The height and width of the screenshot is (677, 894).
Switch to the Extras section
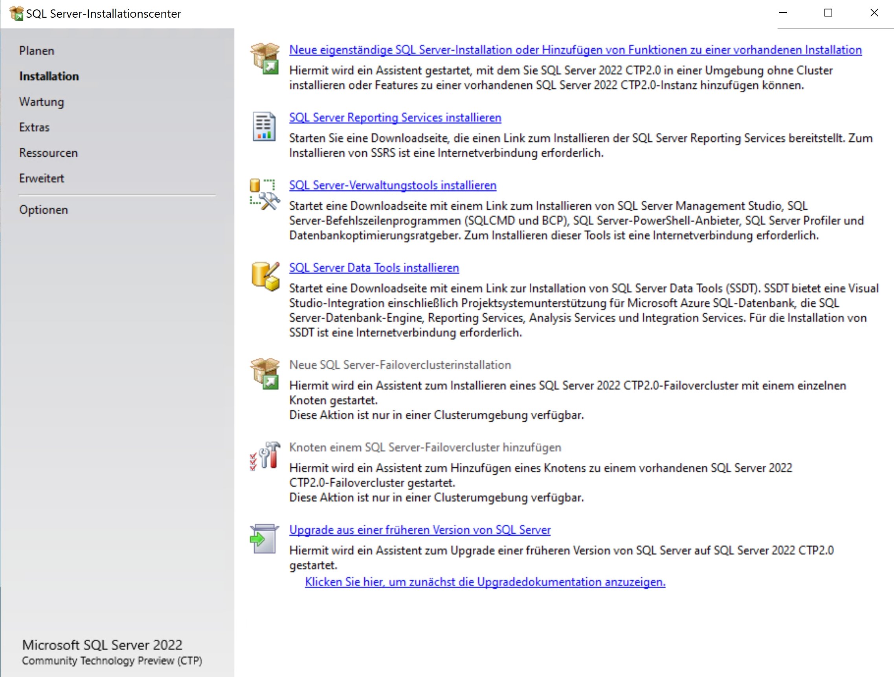pos(34,127)
